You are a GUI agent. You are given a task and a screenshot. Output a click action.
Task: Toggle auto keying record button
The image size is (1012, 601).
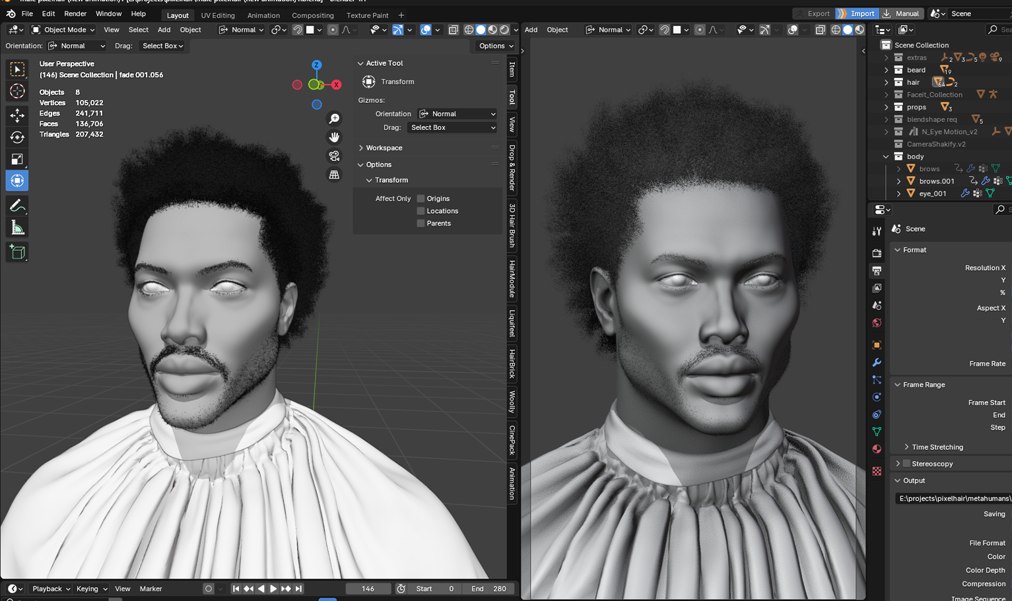point(209,589)
